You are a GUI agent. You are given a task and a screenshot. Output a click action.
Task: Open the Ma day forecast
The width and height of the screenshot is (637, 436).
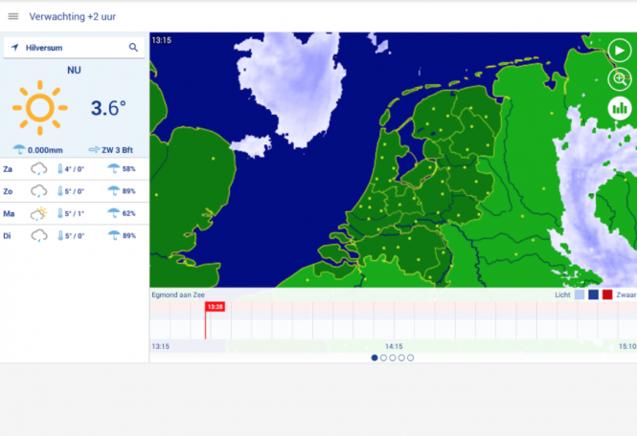click(x=75, y=213)
